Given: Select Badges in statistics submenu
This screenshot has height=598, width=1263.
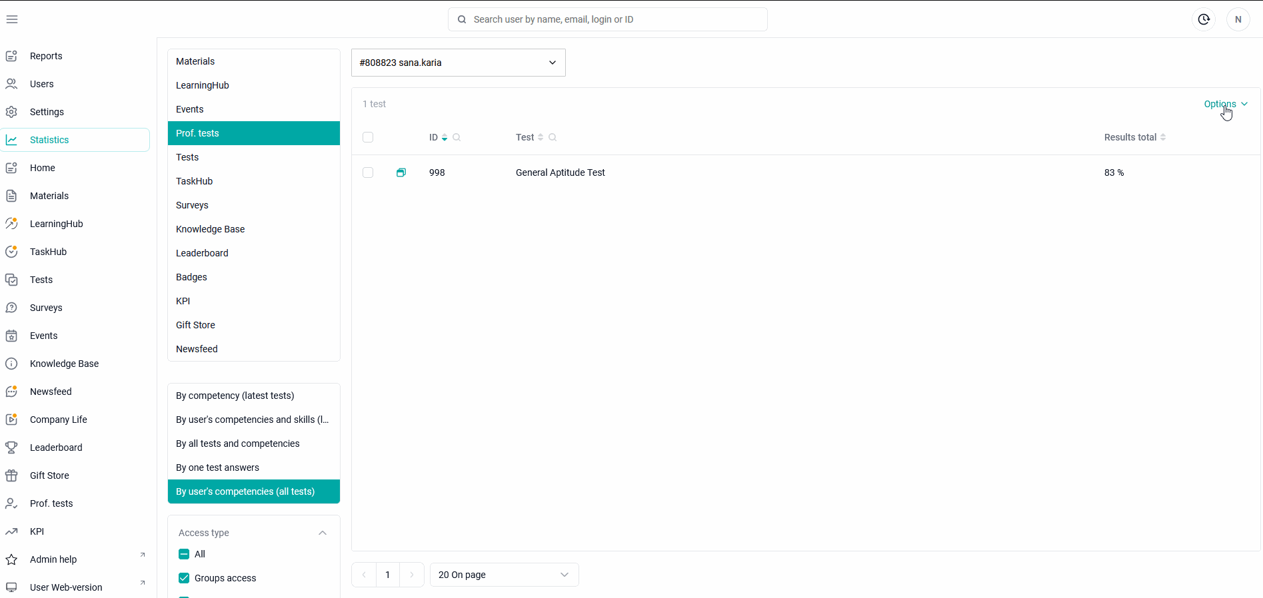Looking at the screenshot, I should (x=254, y=277).
